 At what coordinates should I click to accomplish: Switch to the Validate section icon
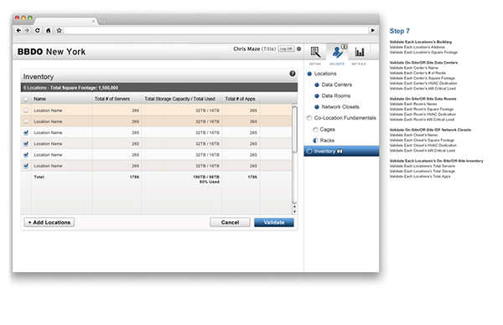point(338,52)
